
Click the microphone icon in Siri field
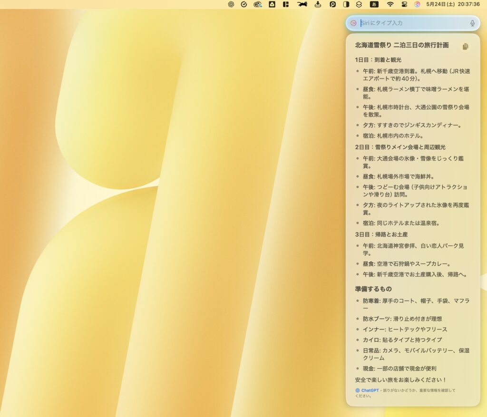pos(472,23)
